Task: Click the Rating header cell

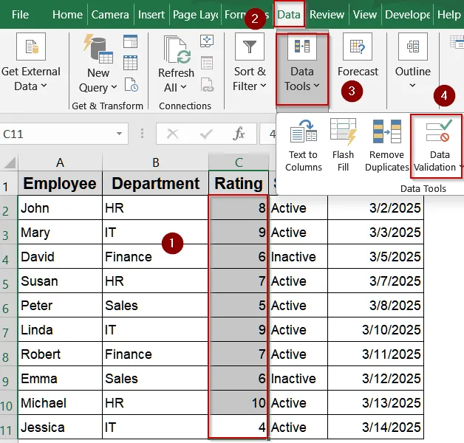Action: pos(239,183)
